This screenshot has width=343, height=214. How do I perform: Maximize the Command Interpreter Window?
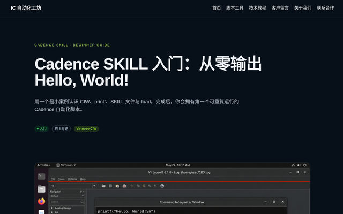pos(274,202)
